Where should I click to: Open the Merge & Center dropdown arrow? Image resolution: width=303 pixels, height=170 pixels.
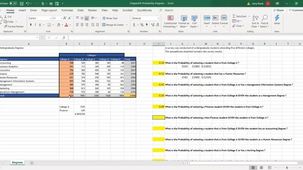(x=127, y=25)
